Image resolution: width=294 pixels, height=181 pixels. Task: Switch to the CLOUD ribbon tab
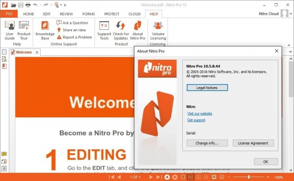point(134,14)
